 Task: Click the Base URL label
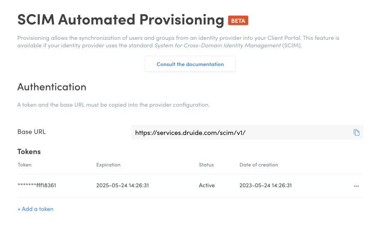[31, 132]
